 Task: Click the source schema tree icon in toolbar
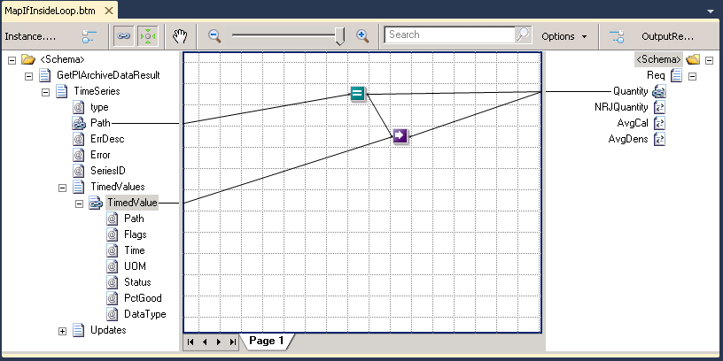89,36
